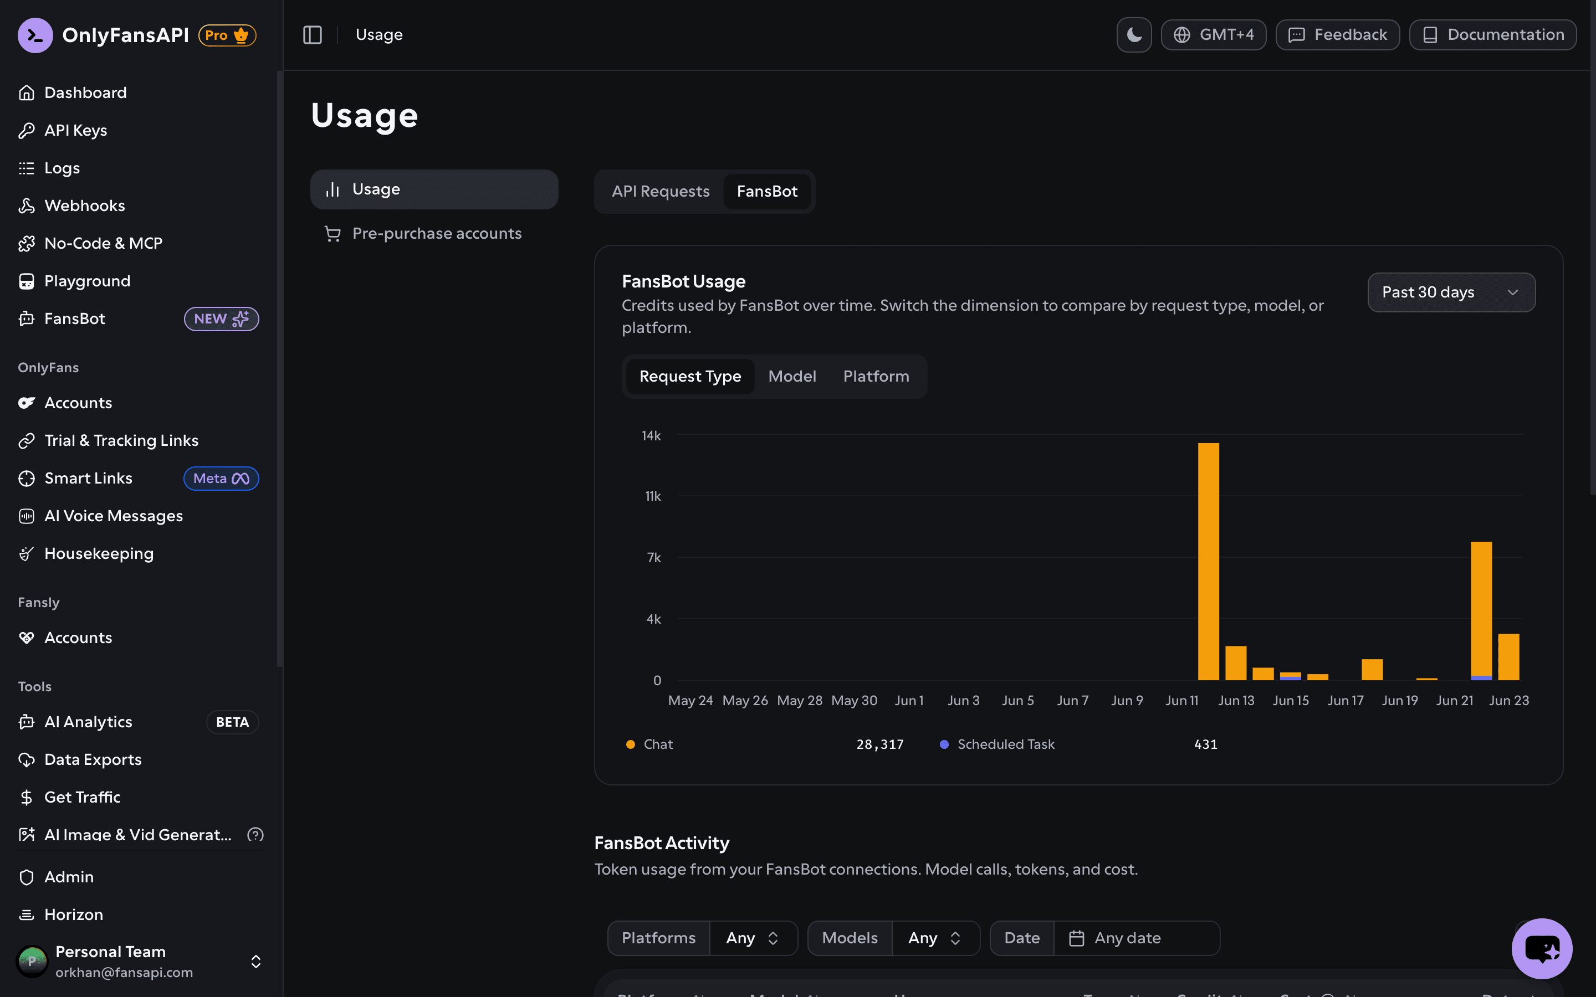Click the API Keys key icon
The width and height of the screenshot is (1596, 997).
click(x=27, y=131)
